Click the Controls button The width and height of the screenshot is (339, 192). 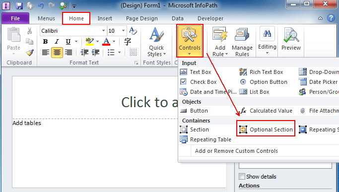190,41
